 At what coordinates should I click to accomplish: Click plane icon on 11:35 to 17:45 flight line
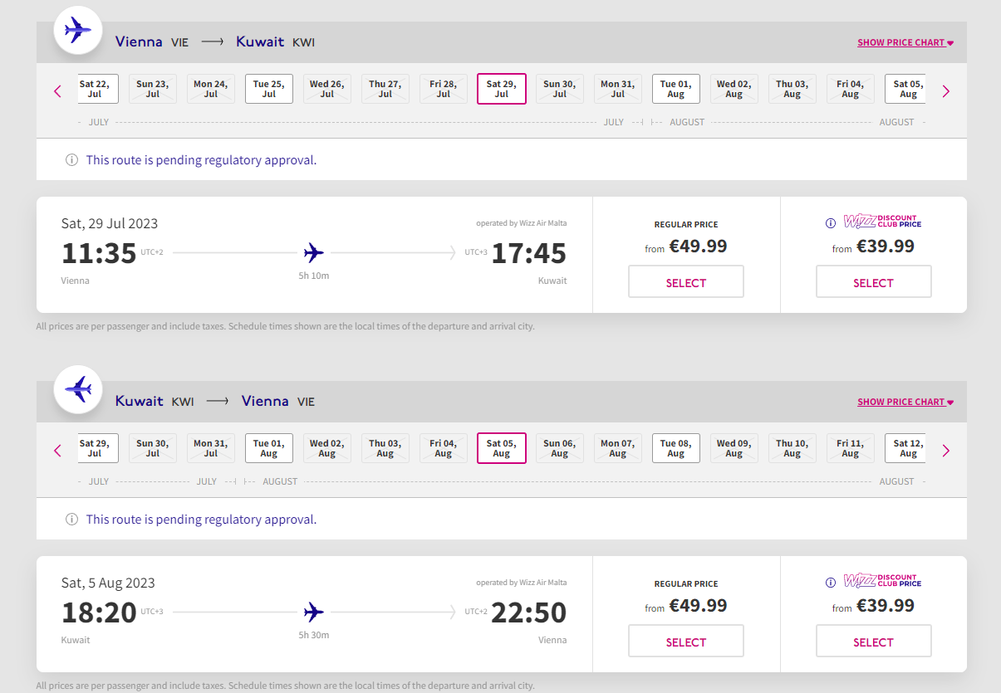click(314, 252)
